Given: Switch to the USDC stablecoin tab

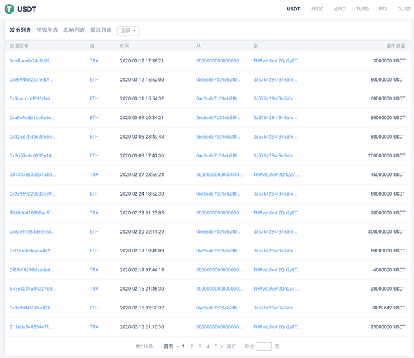Looking at the screenshot, I should tap(316, 9).
